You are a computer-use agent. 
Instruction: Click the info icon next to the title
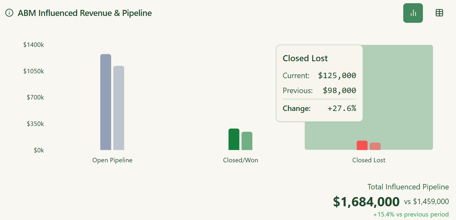click(x=9, y=13)
